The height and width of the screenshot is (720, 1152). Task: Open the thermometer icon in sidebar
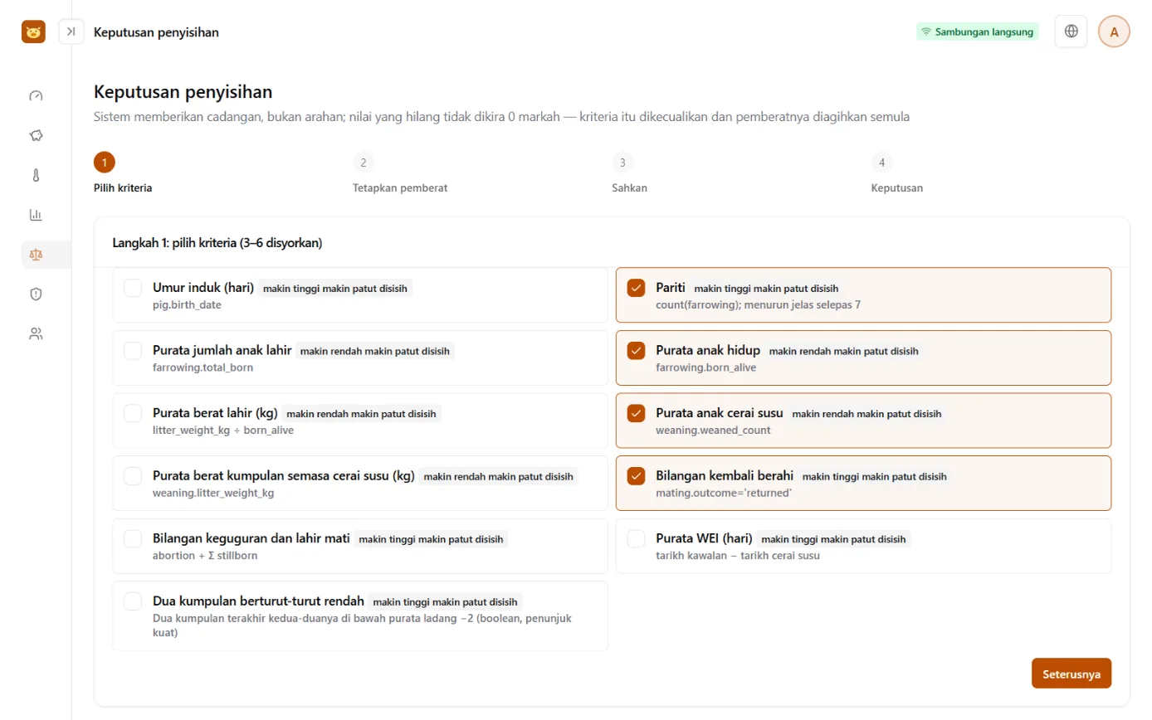[x=36, y=175]
